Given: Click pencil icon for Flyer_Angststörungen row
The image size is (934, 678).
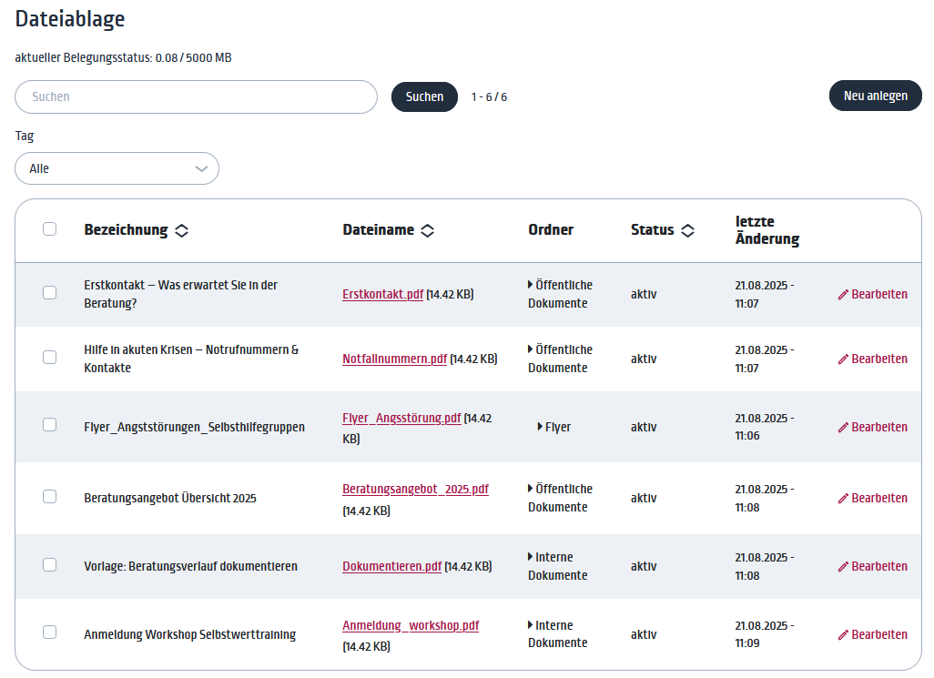Looking at the screenshot, I should (843, 428).
